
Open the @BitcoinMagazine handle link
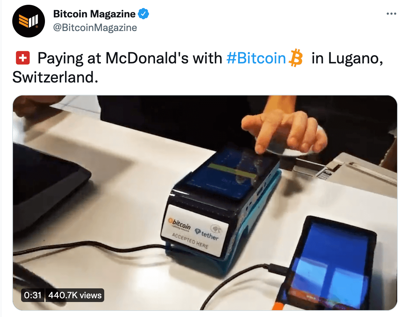click(x=95, y=28)
